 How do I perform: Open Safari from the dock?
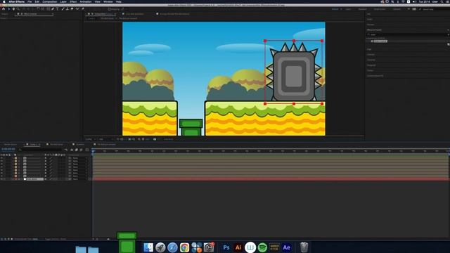172,247
